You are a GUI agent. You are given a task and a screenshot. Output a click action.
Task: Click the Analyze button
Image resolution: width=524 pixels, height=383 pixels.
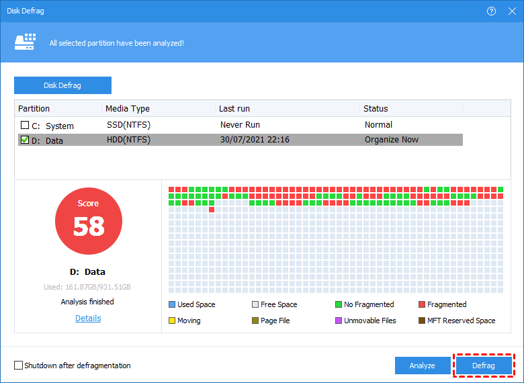(x=423, y=366)
